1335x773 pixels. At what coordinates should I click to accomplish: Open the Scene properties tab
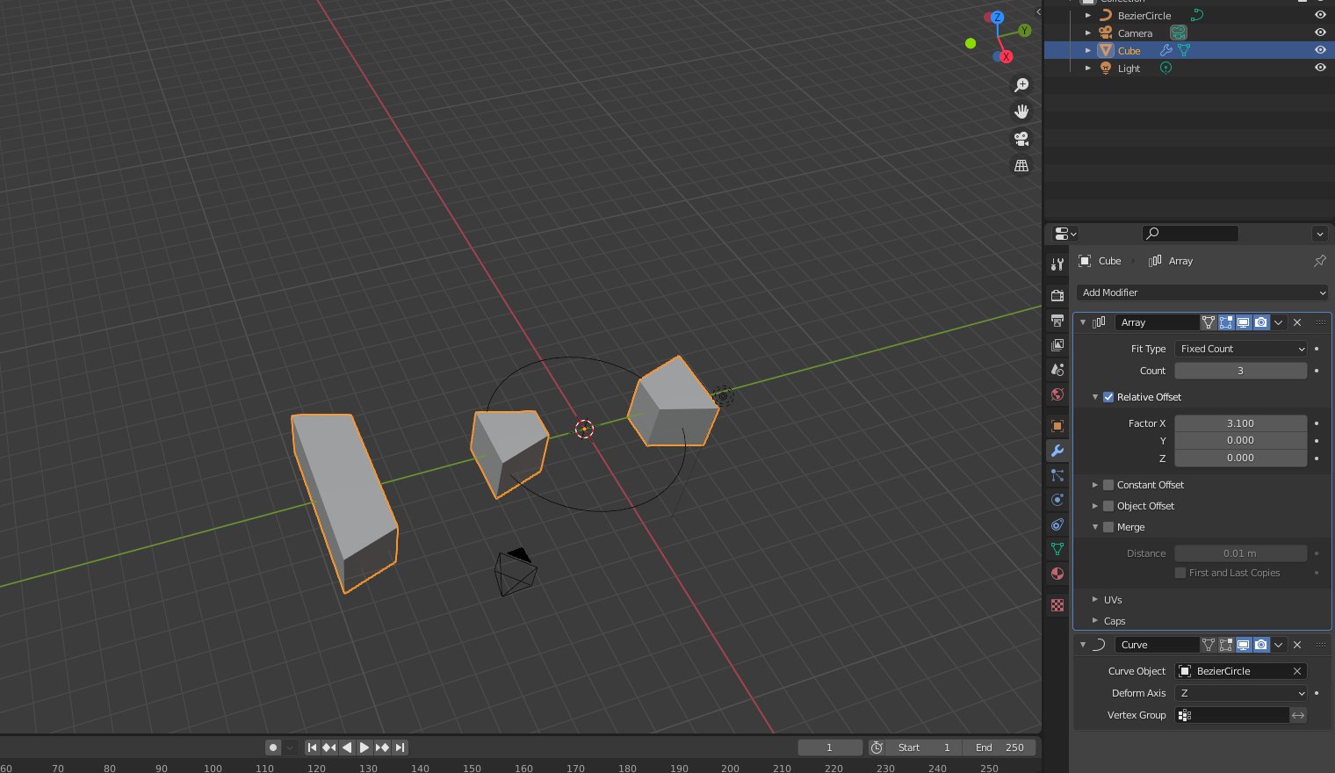click(1057, 370)
